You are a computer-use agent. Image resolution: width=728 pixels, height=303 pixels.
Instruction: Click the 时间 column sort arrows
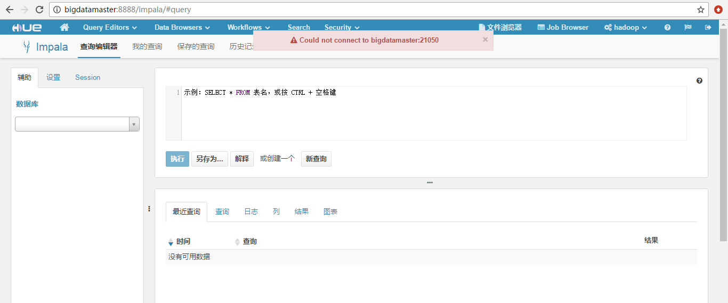[x=171, y=242]
